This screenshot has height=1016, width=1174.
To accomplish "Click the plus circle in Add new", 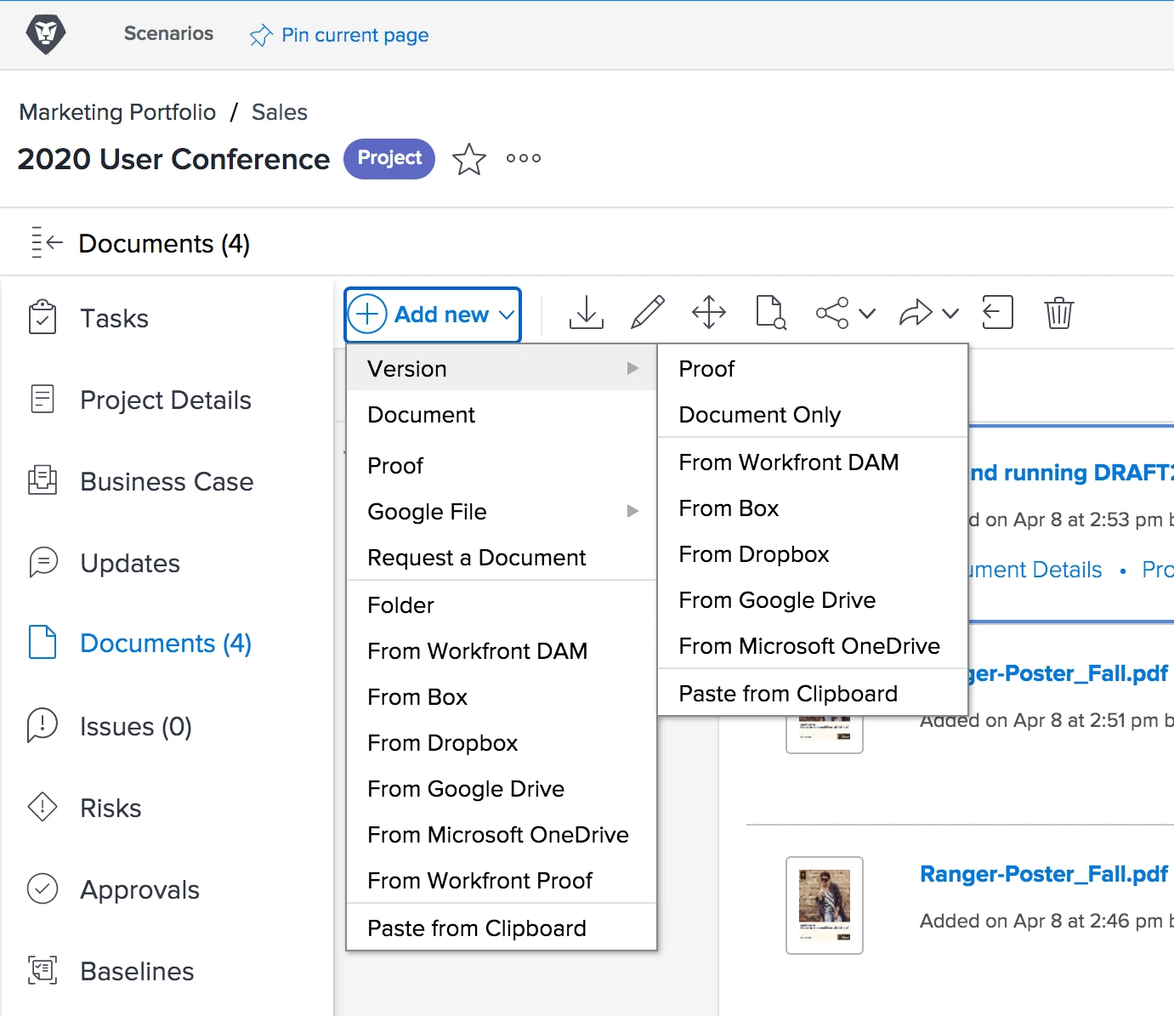I will pos(367,315).
